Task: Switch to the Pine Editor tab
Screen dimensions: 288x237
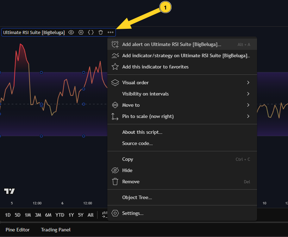Action: pos(18,230)
